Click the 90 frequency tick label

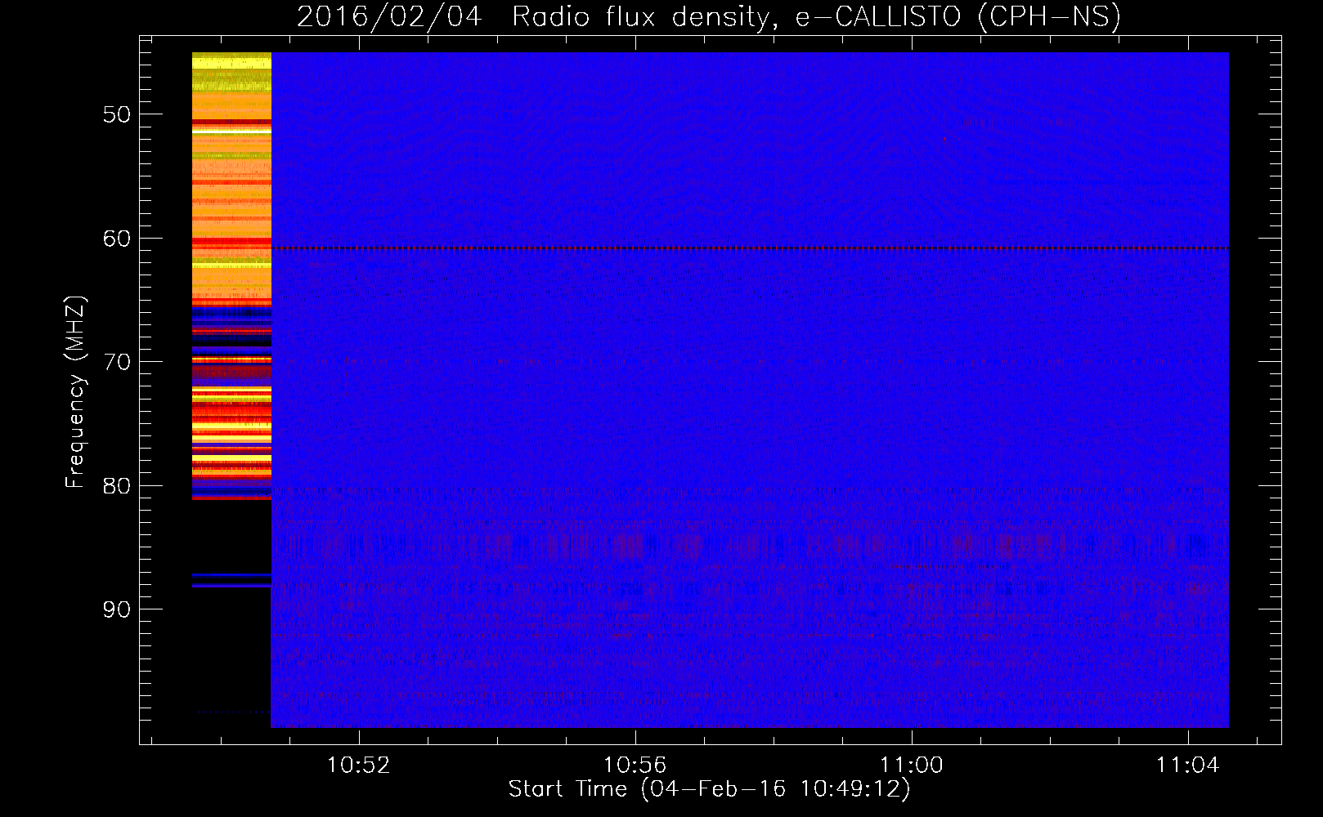click(x=117, y=609)
